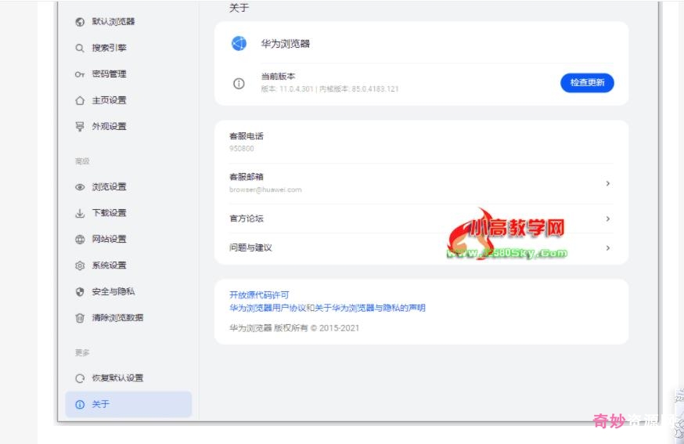Click the reset arrow icon beside 恢复默认设置
Screen dimensions: 684x444
[80, 378]
